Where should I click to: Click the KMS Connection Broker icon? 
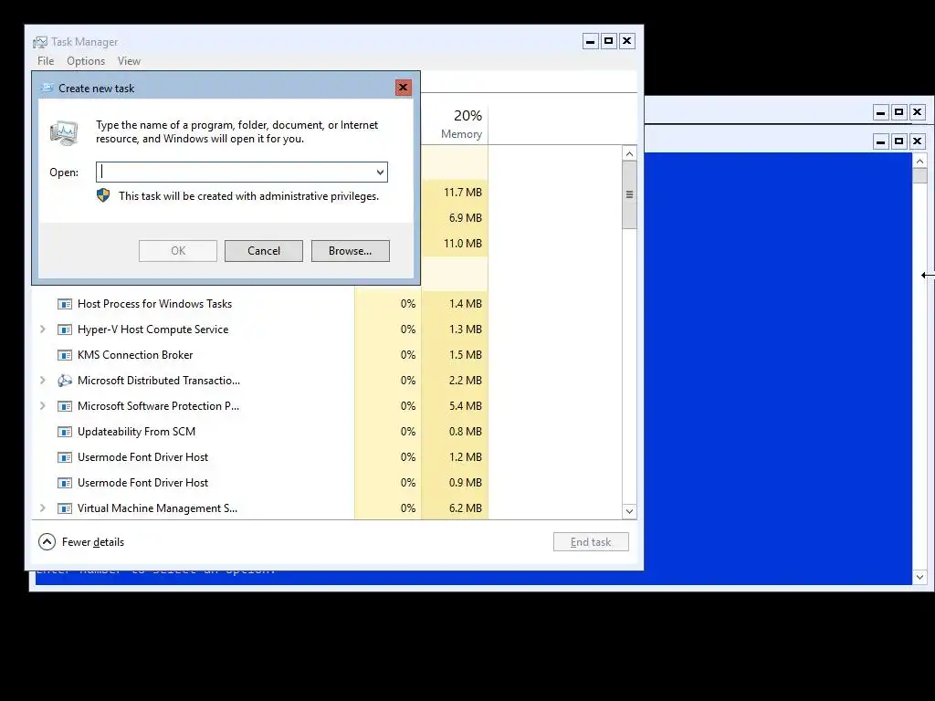click(65, 355)
